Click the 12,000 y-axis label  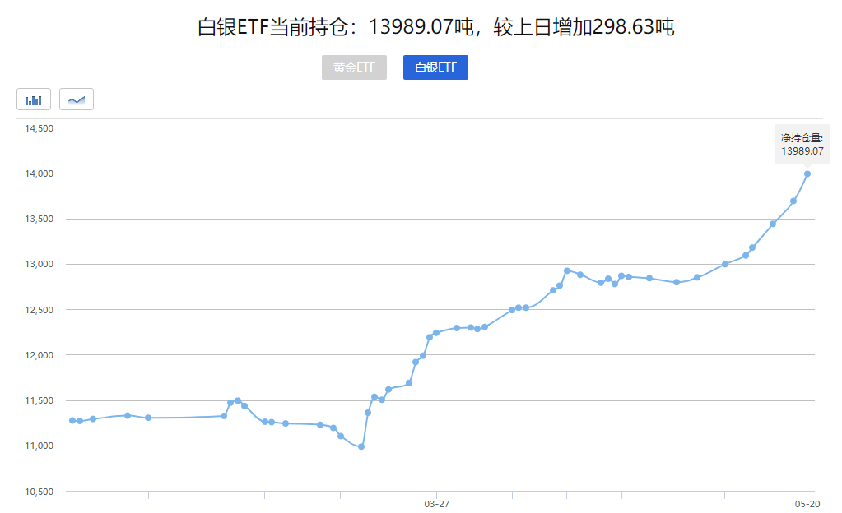point(39,355)
